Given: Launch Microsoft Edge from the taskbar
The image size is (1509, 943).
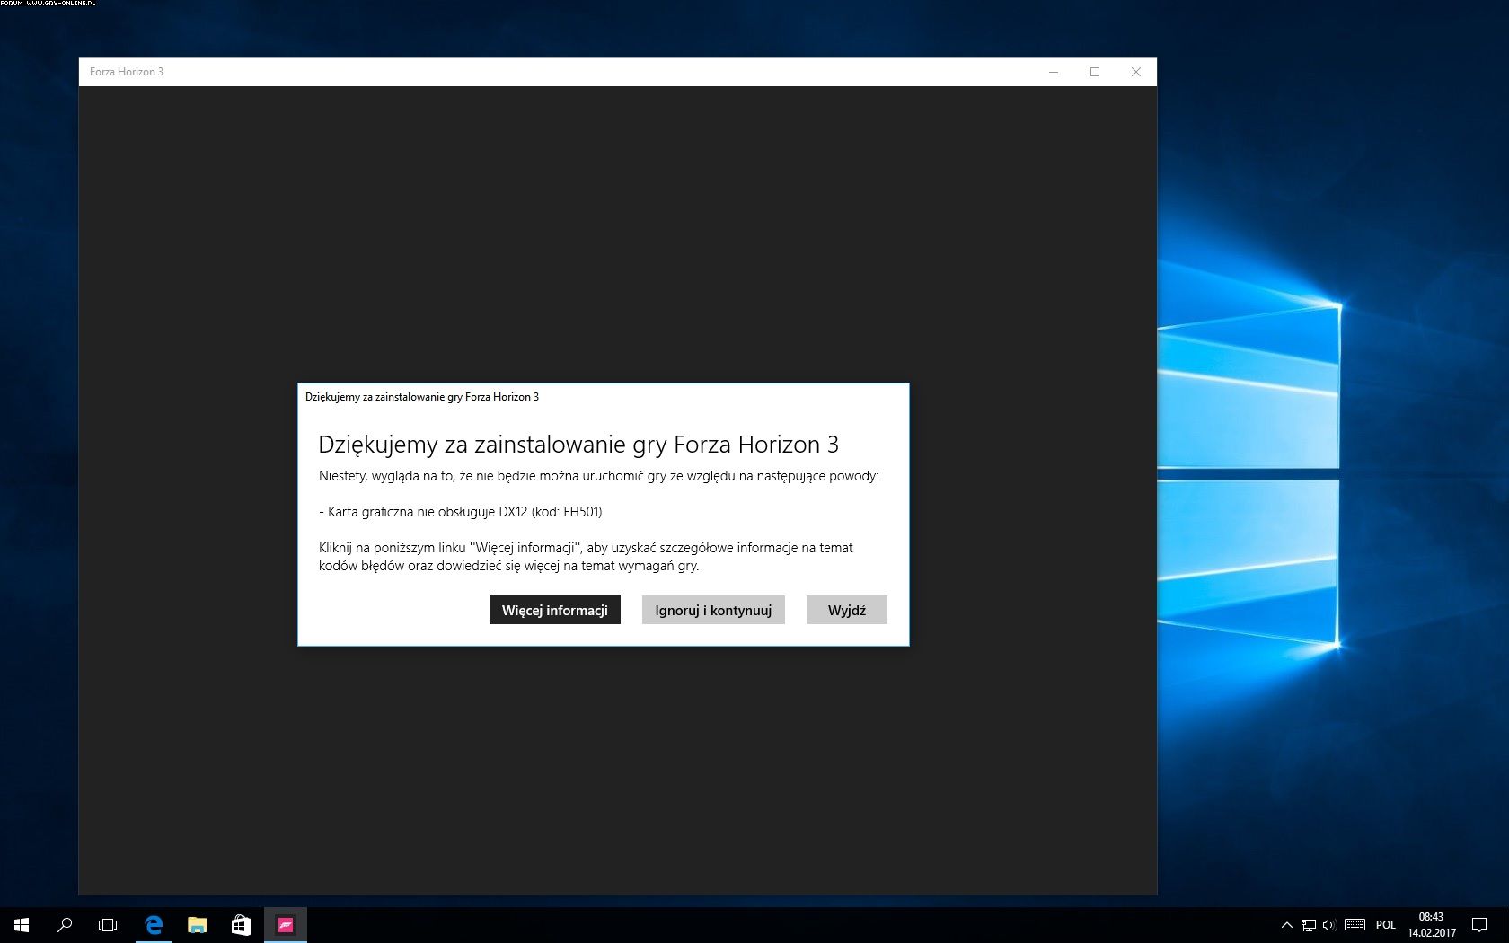Looking at the screenshot, I should point(154,925).
